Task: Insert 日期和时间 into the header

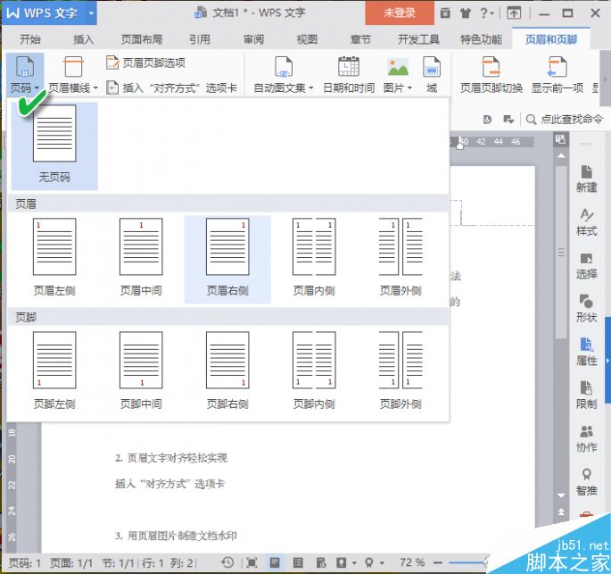Action: pyautogui.click(x=349, y=75)
